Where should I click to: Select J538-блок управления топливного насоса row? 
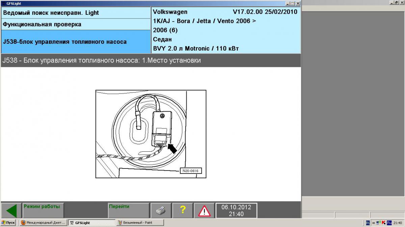(x=76, y=42)
